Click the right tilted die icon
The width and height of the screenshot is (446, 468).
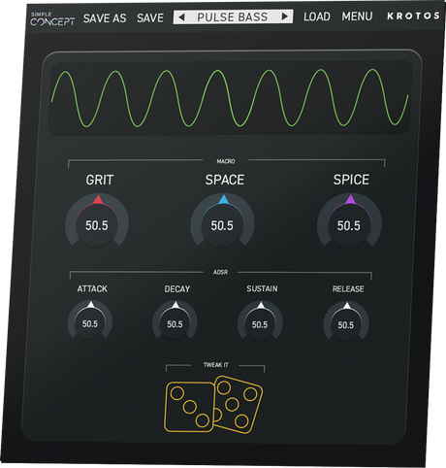tap(238, 405)
